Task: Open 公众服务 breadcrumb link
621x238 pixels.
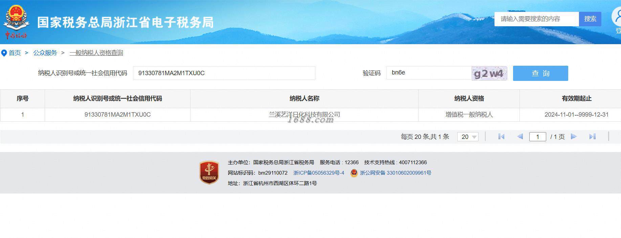Action: coord(45,53)
